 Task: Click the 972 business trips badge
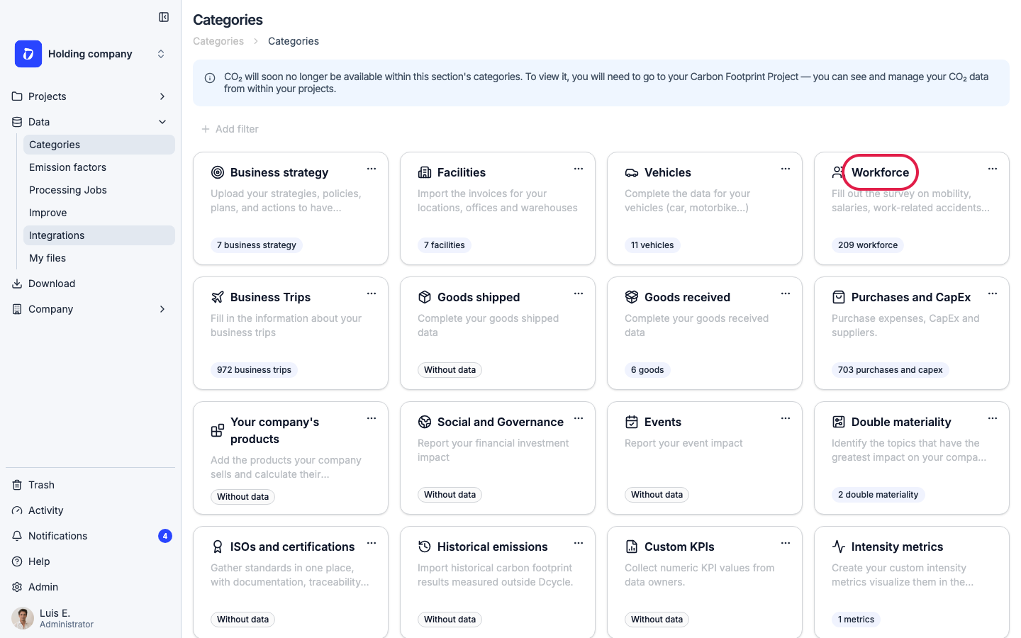254,370
